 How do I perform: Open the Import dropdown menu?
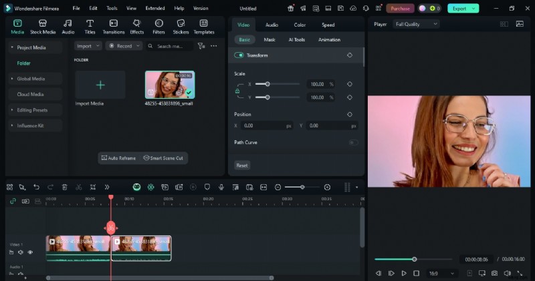[88, 46]
